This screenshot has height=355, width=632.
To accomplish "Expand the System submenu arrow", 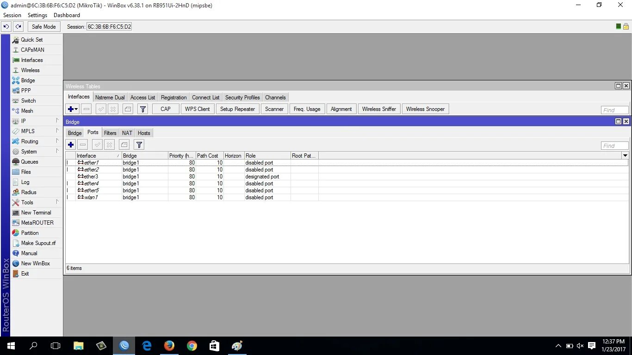I will coord(57,151).
